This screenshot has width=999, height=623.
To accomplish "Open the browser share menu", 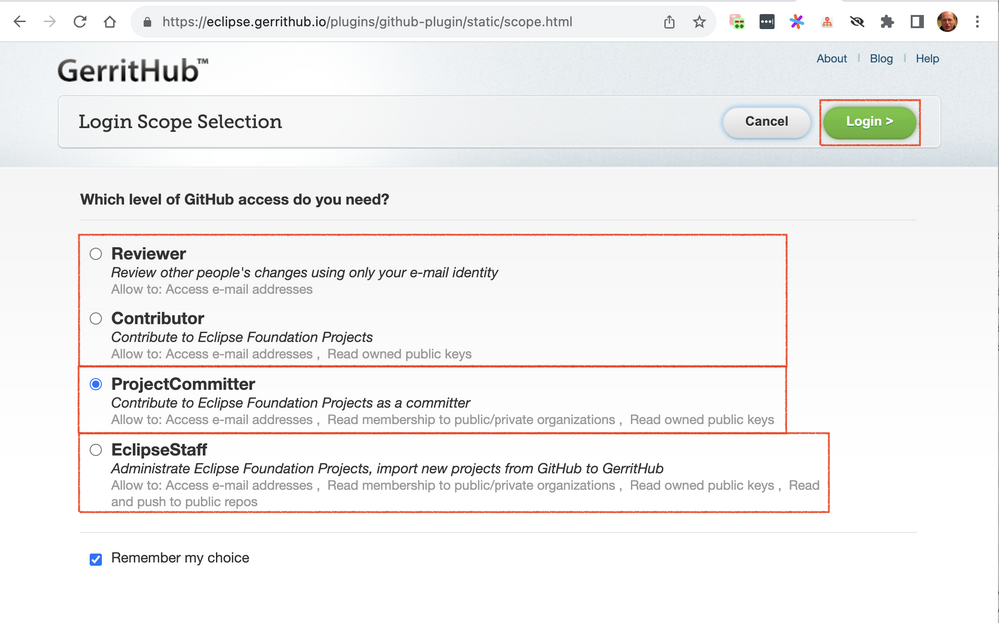I will pos(669,20).
